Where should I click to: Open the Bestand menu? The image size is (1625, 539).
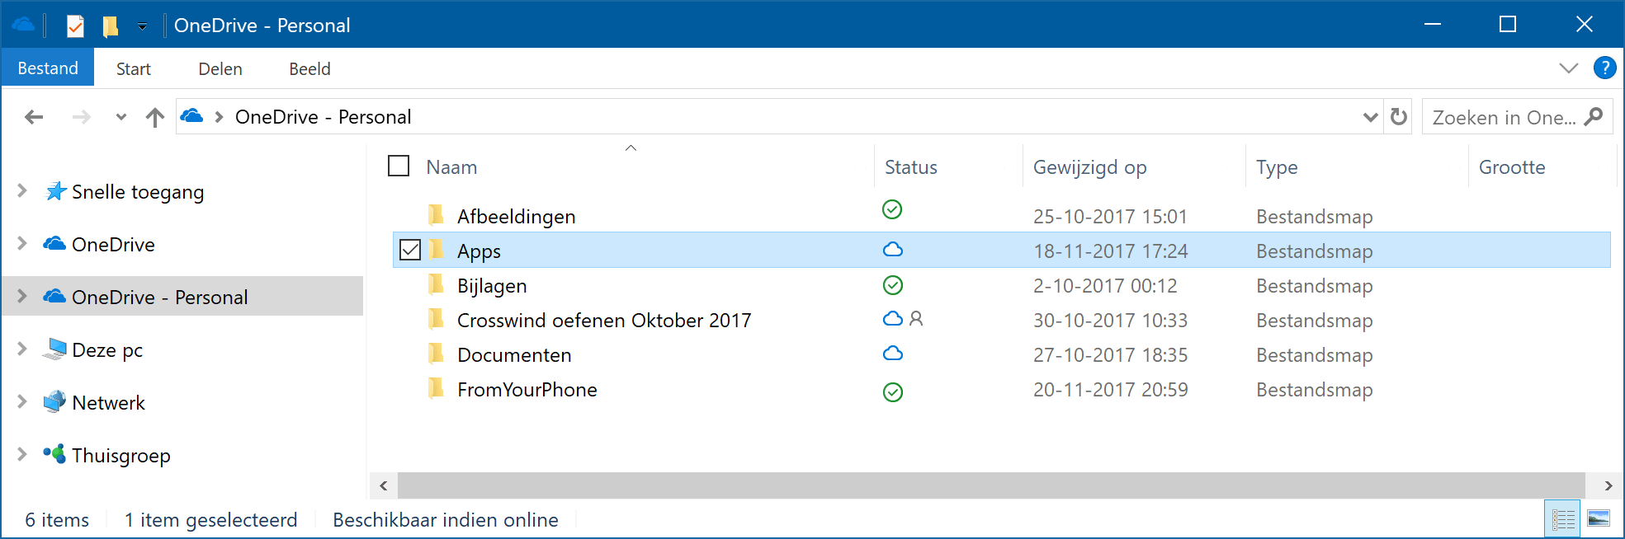pos(48,68)
